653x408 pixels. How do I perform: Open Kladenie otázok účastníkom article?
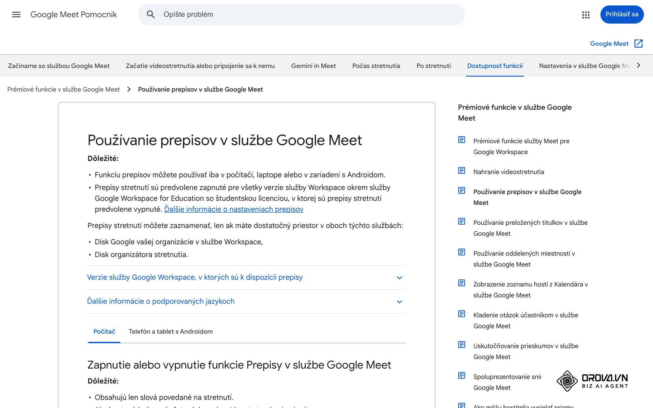click(526, 321)
